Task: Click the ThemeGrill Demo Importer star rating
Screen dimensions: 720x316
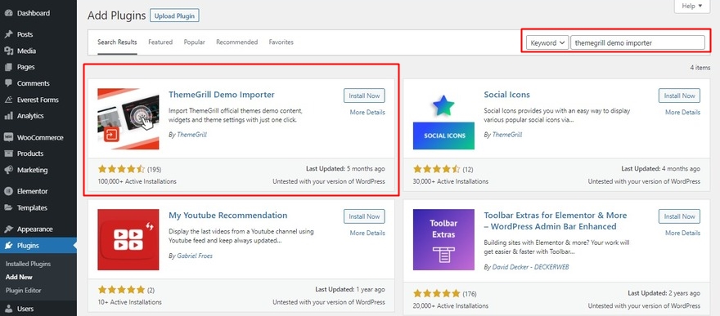Action: 121,169
